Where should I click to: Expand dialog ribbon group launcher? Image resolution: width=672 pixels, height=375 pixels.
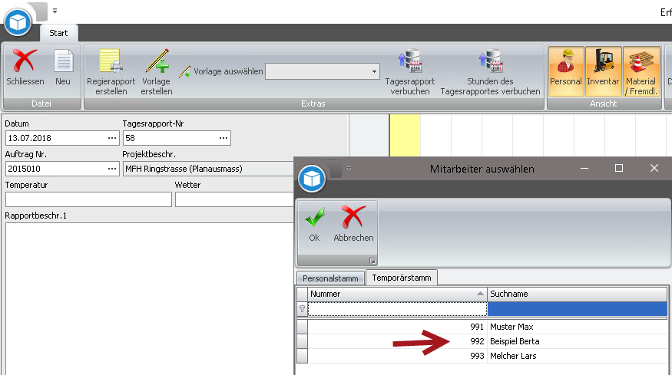coord(372,261)
